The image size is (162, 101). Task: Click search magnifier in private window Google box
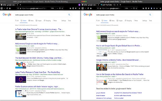(69, 15)
